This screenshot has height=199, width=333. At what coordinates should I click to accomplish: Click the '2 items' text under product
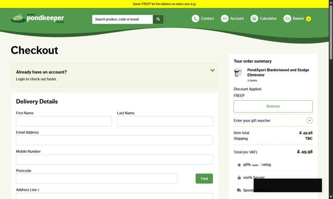coord(252,81)
